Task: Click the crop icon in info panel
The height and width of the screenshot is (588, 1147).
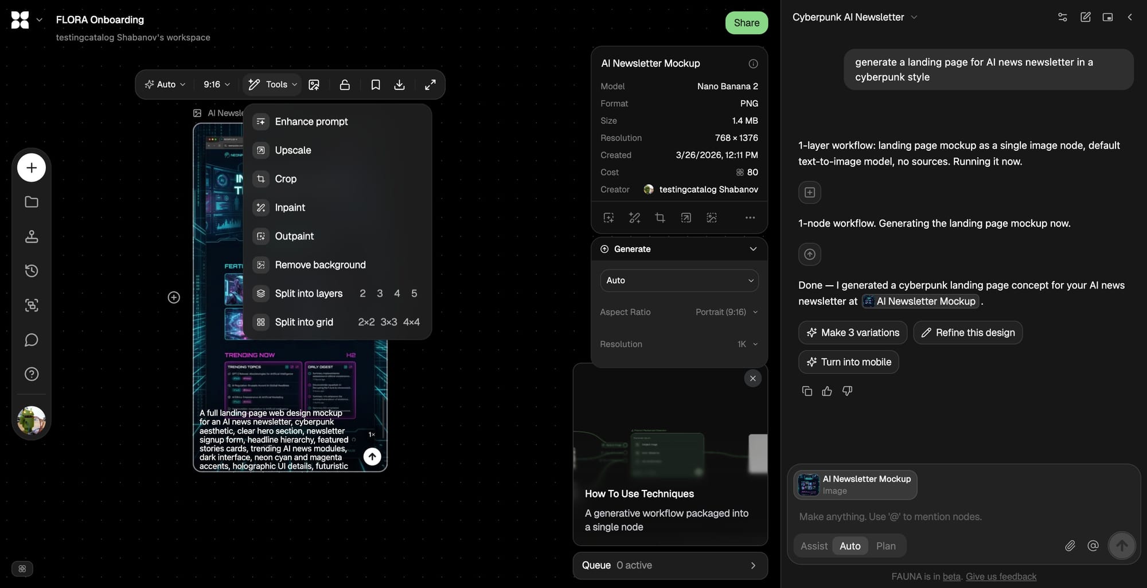Action: (x=660, y=218)
